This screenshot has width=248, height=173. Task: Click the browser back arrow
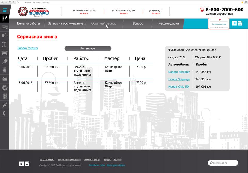2,2
